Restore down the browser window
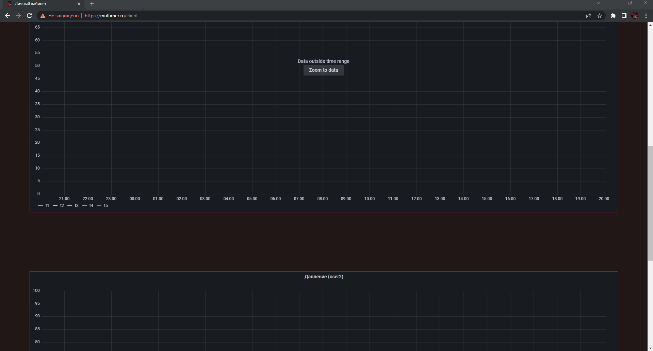Viewport: 653px width, 351px height. (630, 3)
